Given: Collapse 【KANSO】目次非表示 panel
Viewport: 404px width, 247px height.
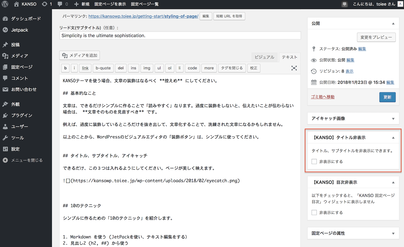Looking at the screenshot, I should tap(393, 183).
